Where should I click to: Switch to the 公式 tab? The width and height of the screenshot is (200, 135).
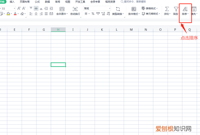[x=37, y=2]
